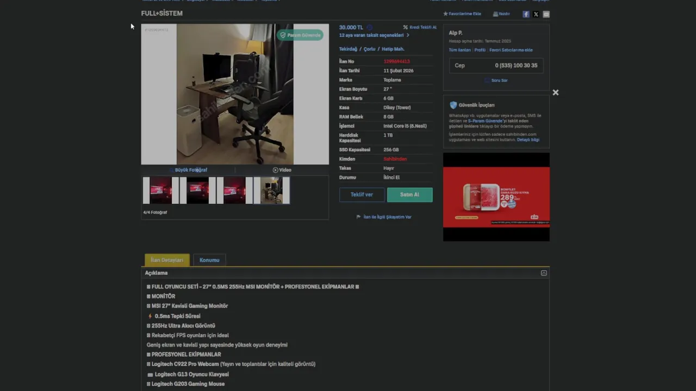The width and height of the screenshot is (696, 391).
Task: Open the Video link under photo
Action: 285,170
